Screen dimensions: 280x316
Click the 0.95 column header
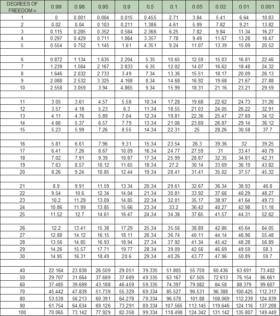(103, 7)
